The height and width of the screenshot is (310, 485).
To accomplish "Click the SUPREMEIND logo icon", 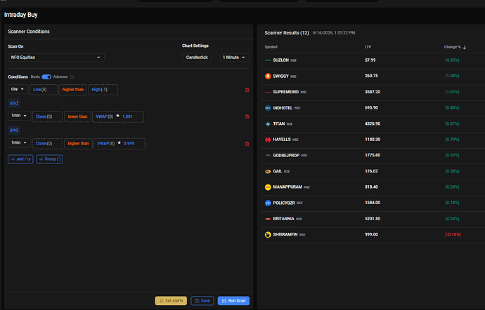I will tap(268, 92).
